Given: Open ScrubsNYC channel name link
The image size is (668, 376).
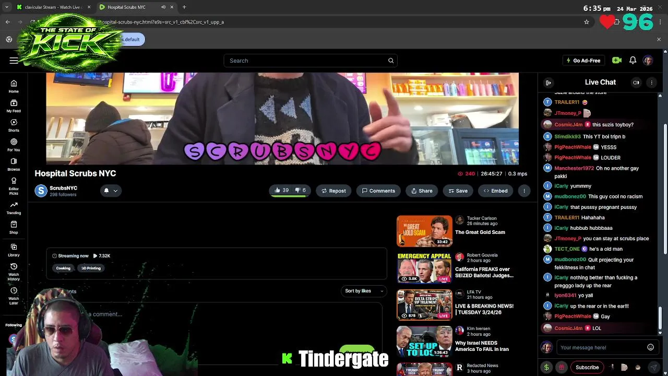Looking at the screenshot, I should pos(63,188).
